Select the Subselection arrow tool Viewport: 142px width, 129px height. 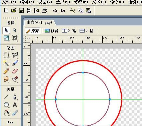pyautogui.click(x=15, y=30)
